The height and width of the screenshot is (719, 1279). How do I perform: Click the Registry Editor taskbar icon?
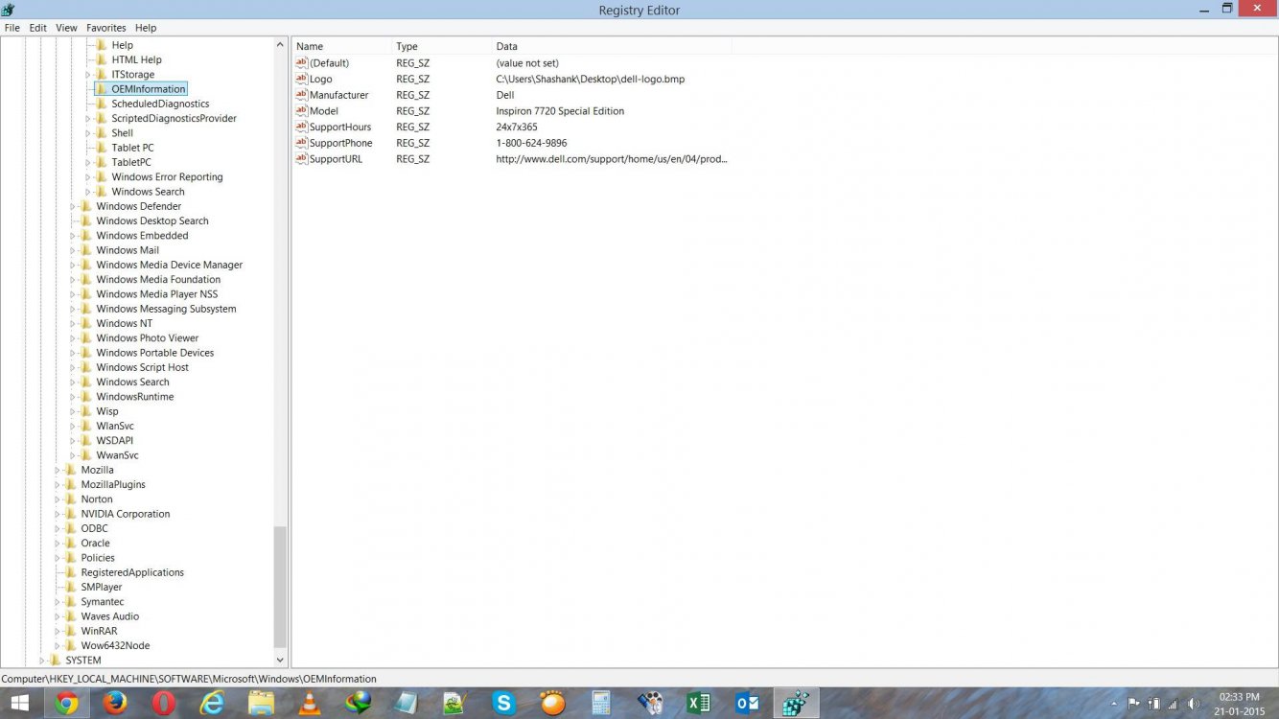pyautogui.click(x=796, y=703)
